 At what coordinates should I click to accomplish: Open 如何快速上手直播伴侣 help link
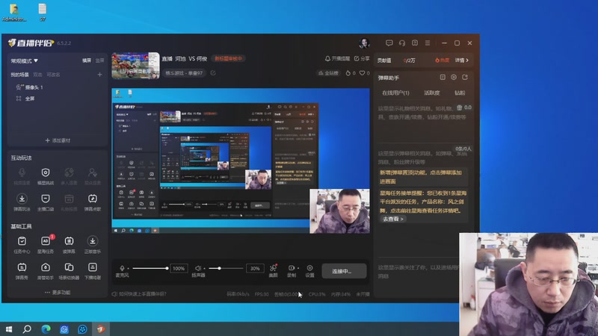click(x=139, y=293)
